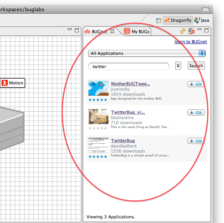
Task: Maximize the left editor panel
Action: pyautogui.click(x=77, y=30)
